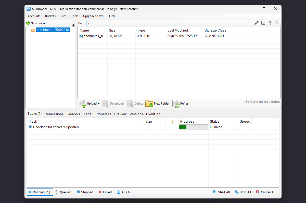Click Start All tasks button

[x=221, y=192]
